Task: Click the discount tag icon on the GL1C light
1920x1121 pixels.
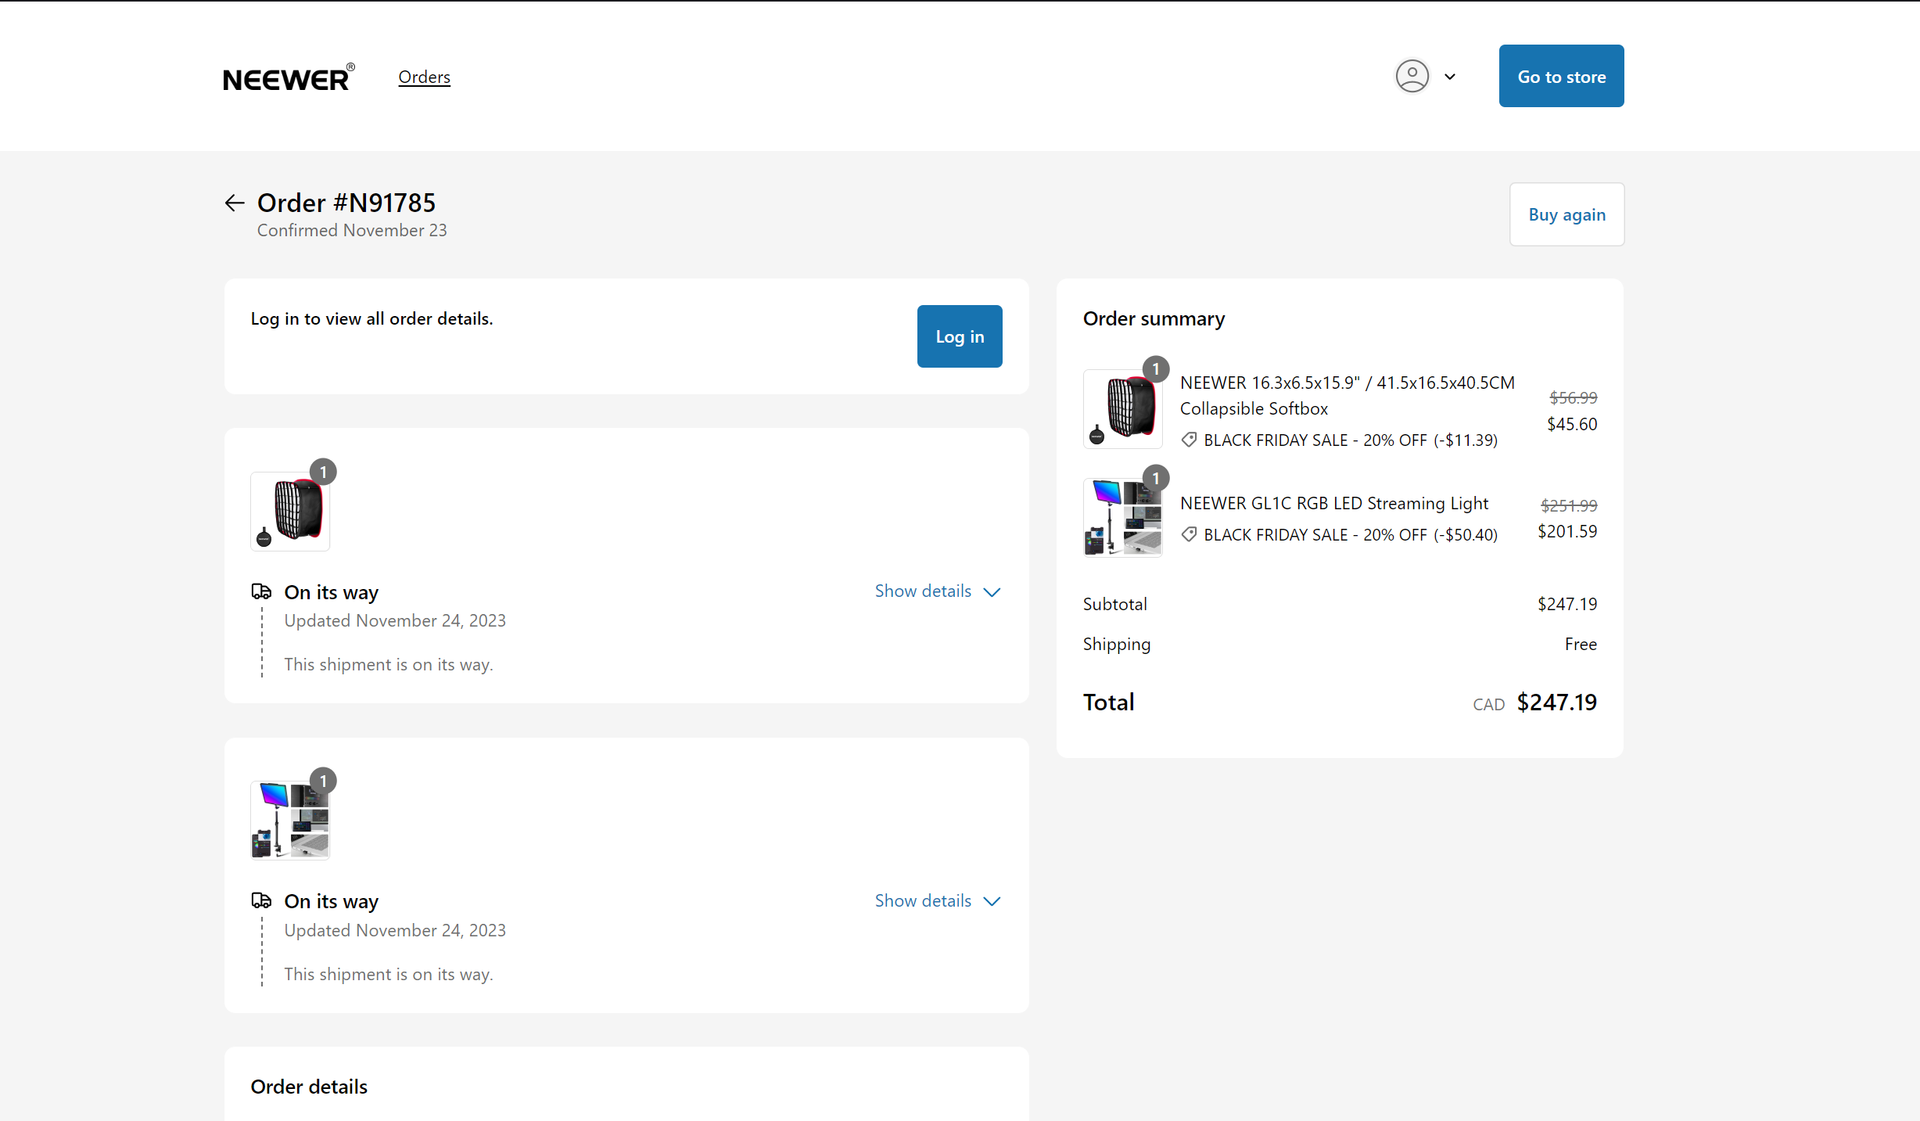Action: (x=1189, y=534)
